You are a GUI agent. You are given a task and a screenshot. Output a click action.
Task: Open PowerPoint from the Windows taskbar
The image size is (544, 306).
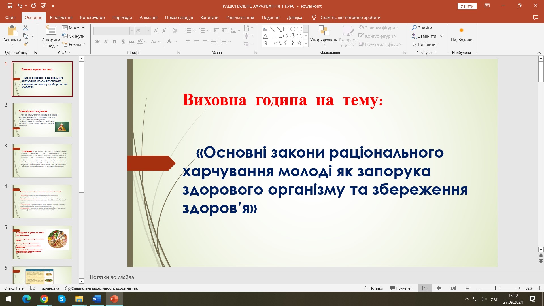[114, 299]
